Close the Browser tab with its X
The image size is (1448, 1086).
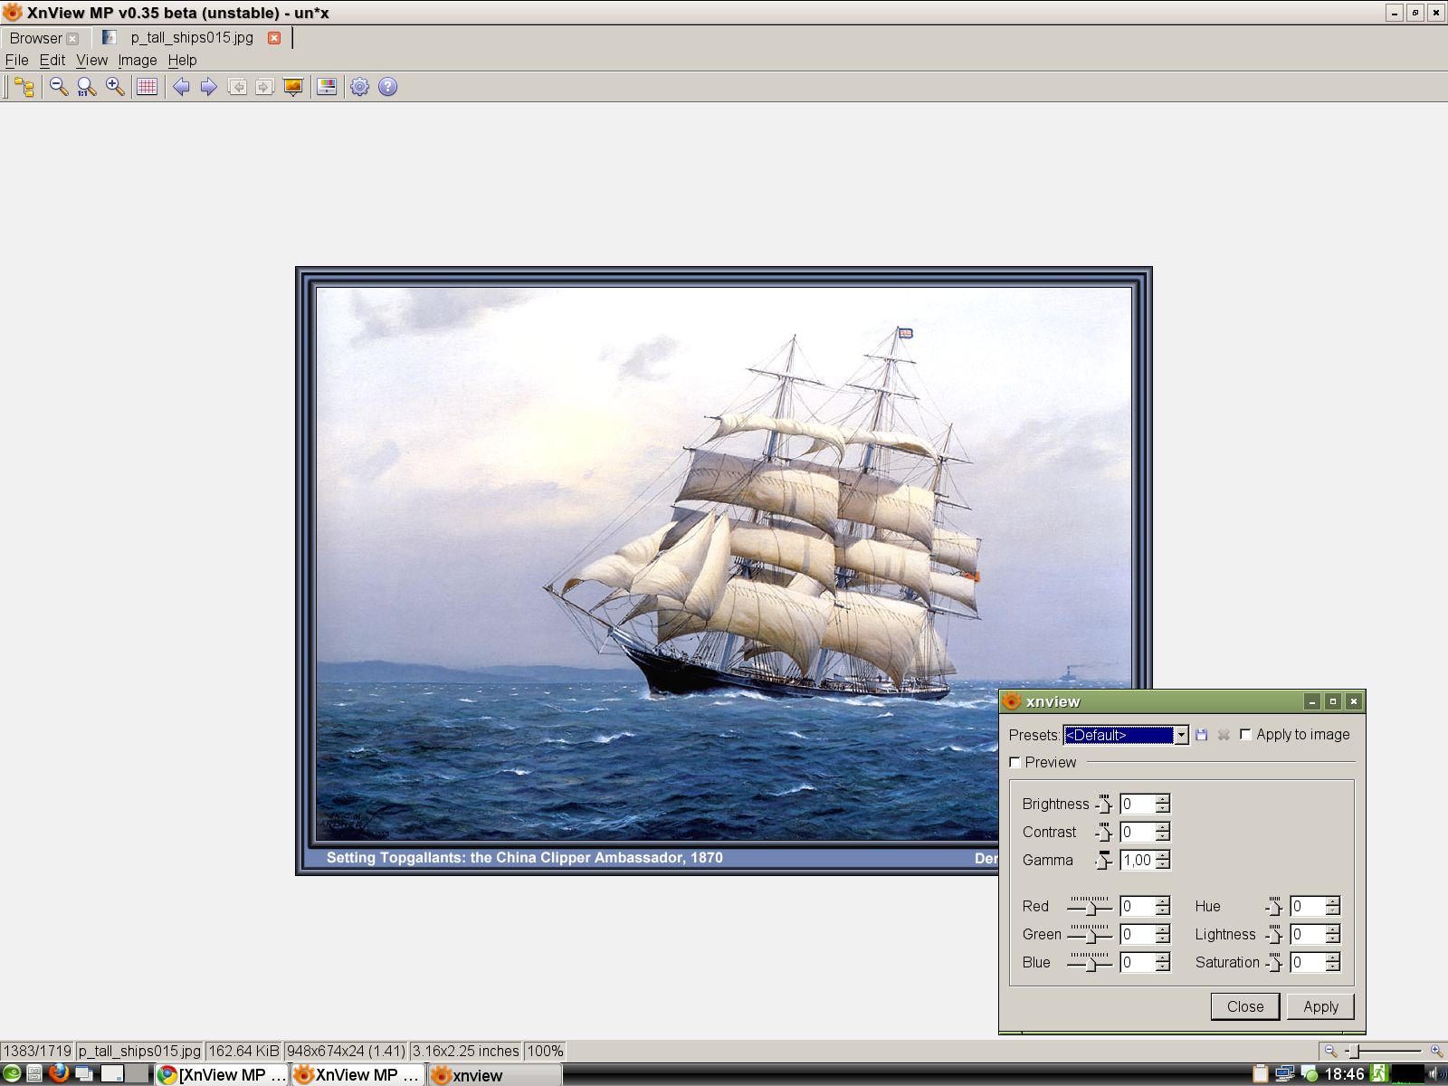point(72,38)
